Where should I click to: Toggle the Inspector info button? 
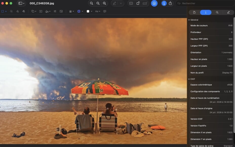[x=164, y=3]
